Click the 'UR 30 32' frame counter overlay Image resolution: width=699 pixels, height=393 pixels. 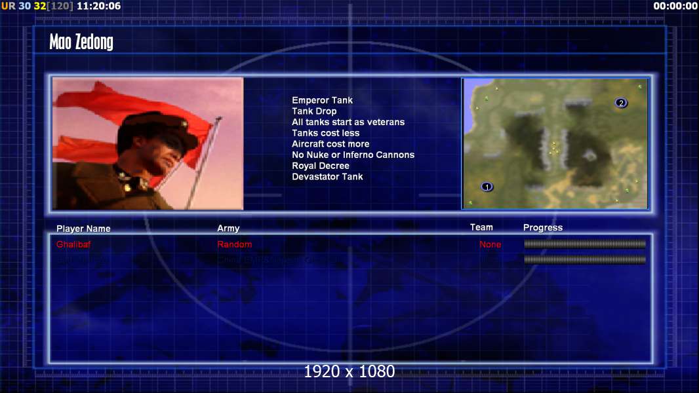coord(24,6)
